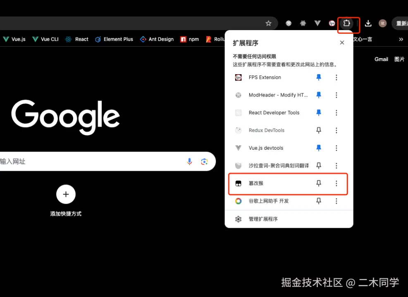408x297 pixels.
Task: Select React Developer Tools in the list
Action: (x=271, y=113)
